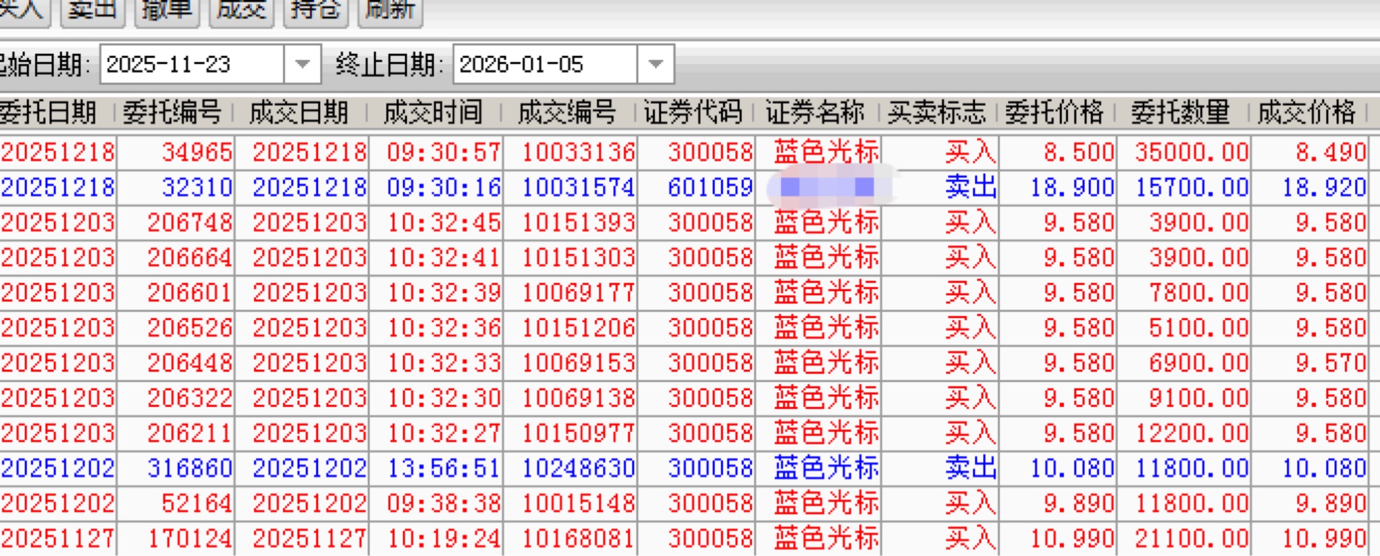This screenshot has width=1380, height=556.
Task: Select the row with trade time 09:30:57
Action: point(444,152)
